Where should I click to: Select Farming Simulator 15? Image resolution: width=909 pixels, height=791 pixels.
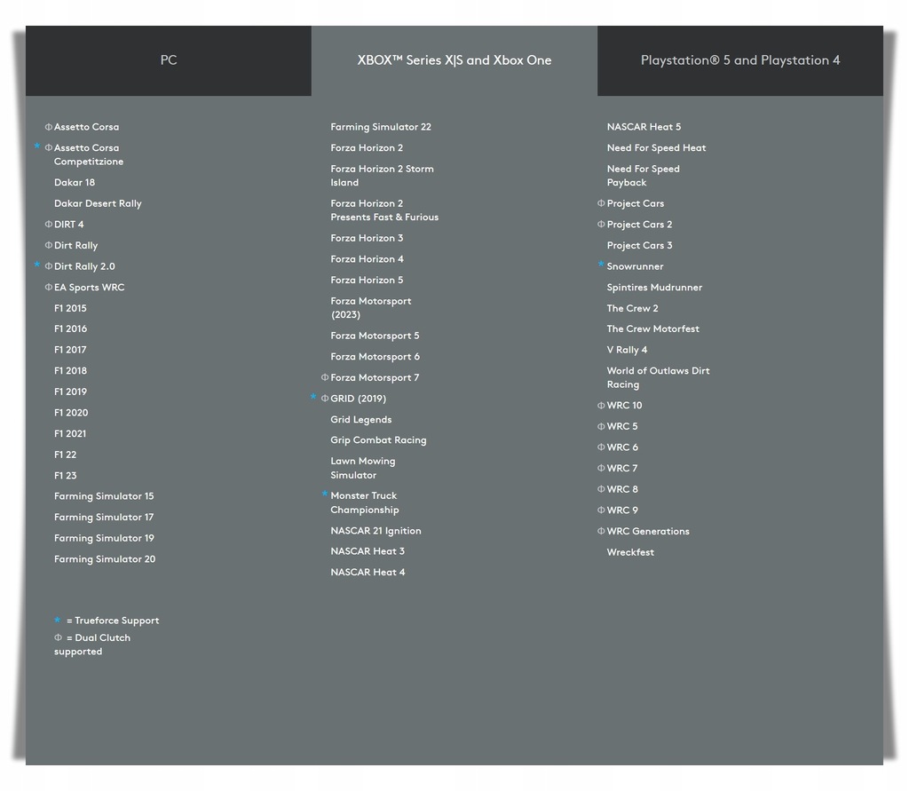pos(104,496)
